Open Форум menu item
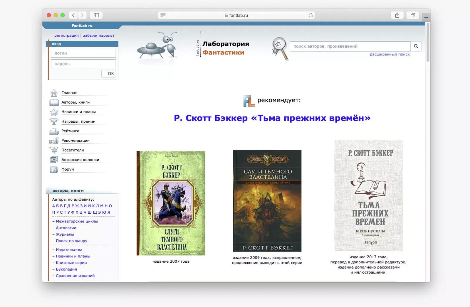Viewport: 470px width, 307px height. point(68,169)
